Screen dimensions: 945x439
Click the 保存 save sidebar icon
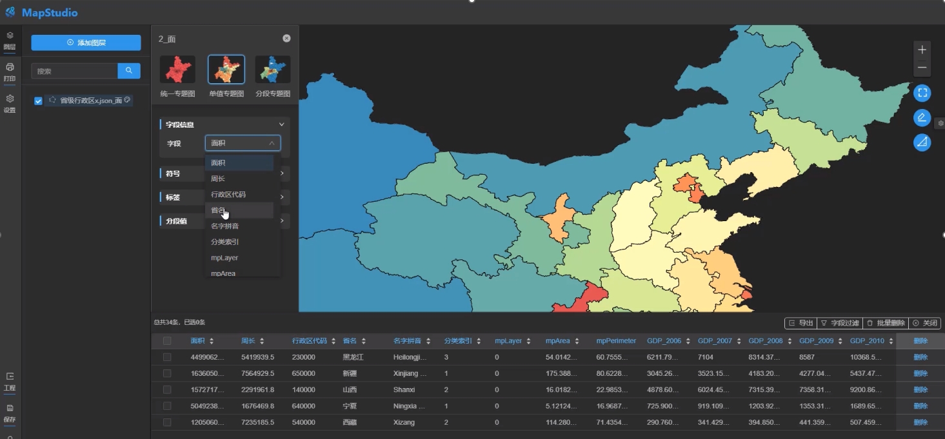(x=10, y=413)
